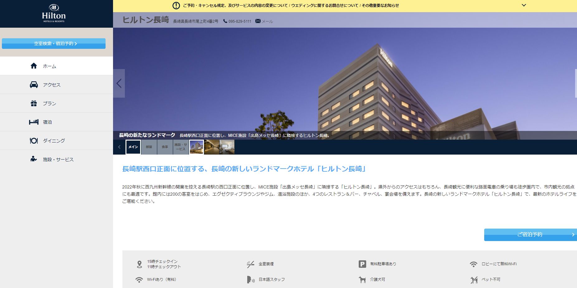
Task: Click the main hotel building slideshow image
Action: (345, 83)
